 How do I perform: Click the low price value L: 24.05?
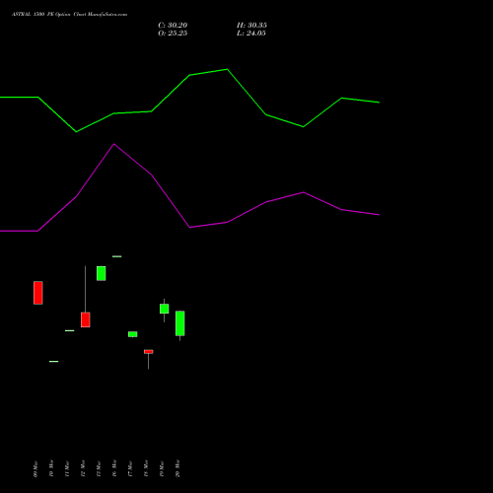(251, 34)
